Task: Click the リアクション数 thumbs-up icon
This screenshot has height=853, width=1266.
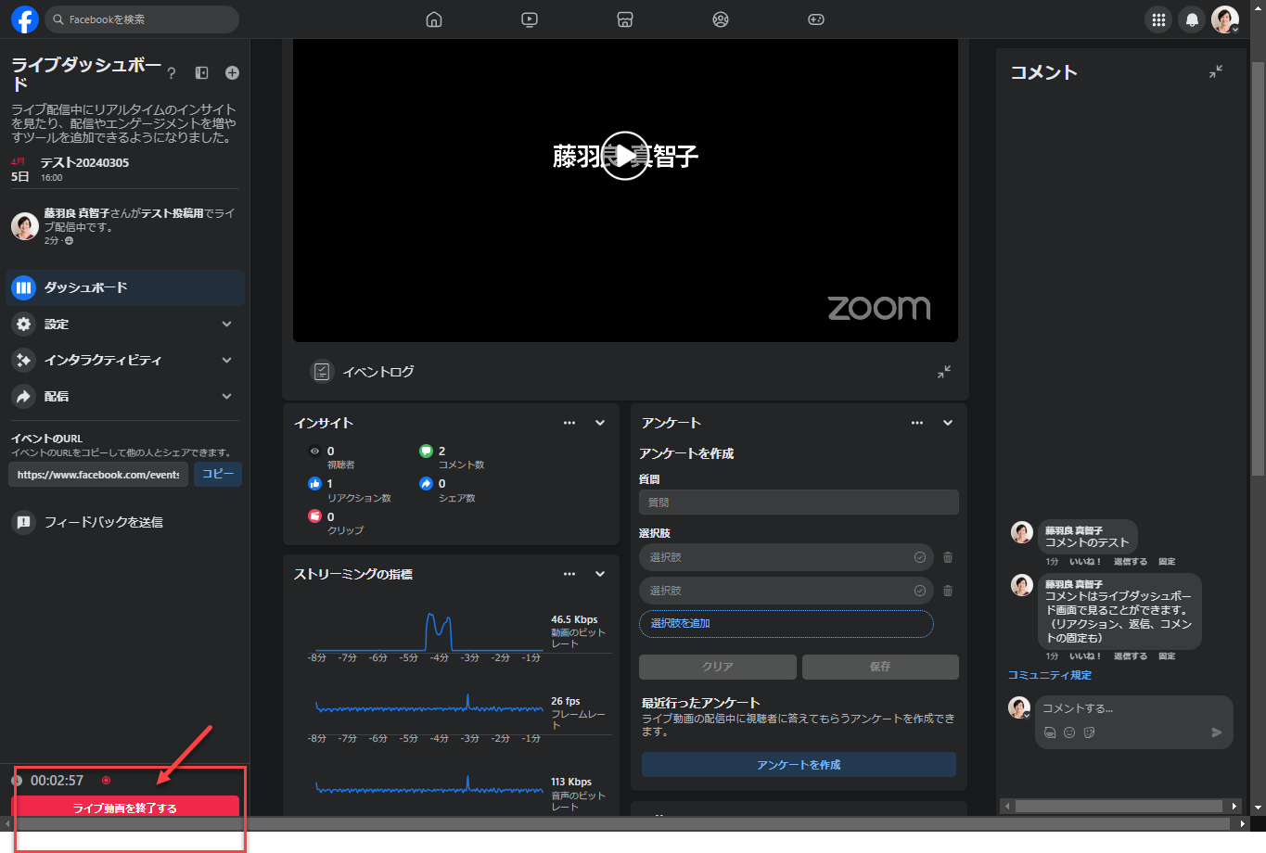Action: coord(314,484)
